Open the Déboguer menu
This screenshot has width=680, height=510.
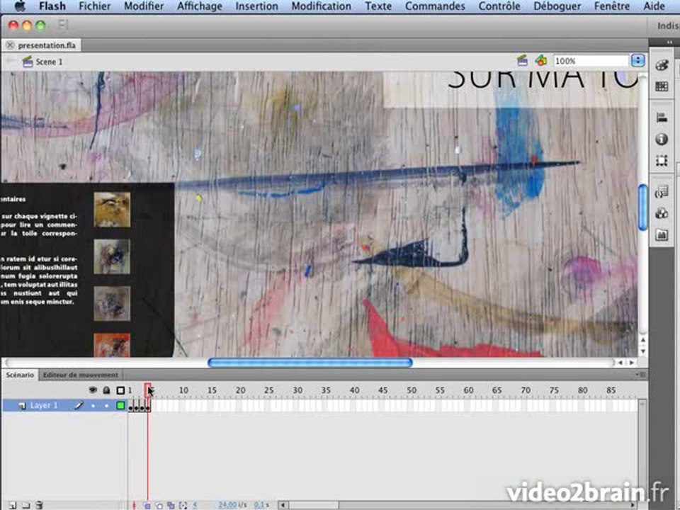pos(557,6)
